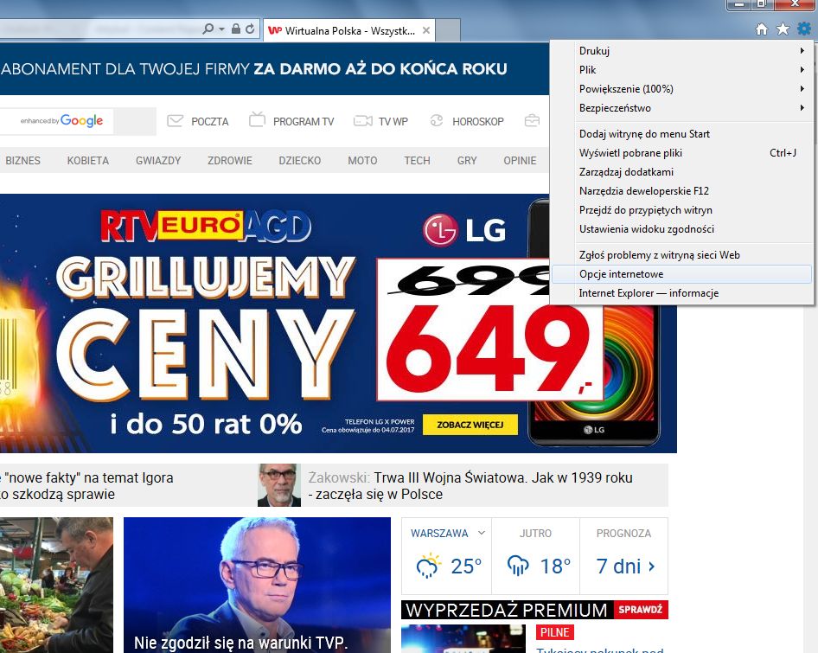Image resolution: width=818 pixels, height=653 pixels.
Task: Choose Dodaj witrynę do menu Start
Action: 681,134
